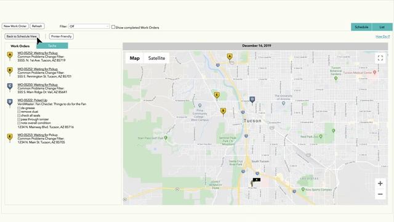
Task: Click Tucson Botanical Gardens map pin
Action: (336, 78)
